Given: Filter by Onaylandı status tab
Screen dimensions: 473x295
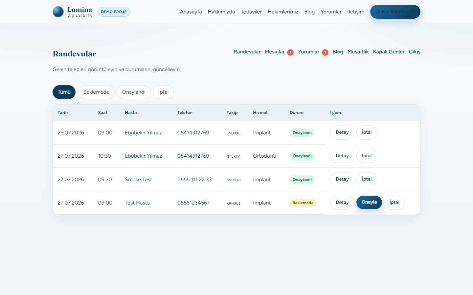Looking at the screenshot, I should 134,92.
